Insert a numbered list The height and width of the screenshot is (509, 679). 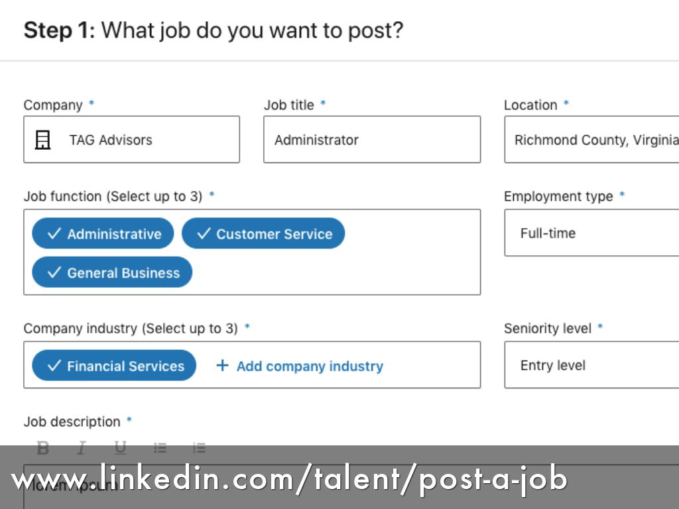click(199, 449)
